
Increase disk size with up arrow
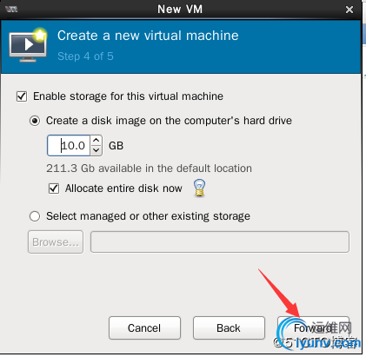96,140
